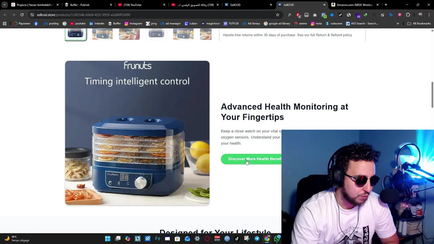Open Microsoft Store from the taskbar
Image resolution: width=434 pixels, height=244 pixels.
tap(177, 239)
